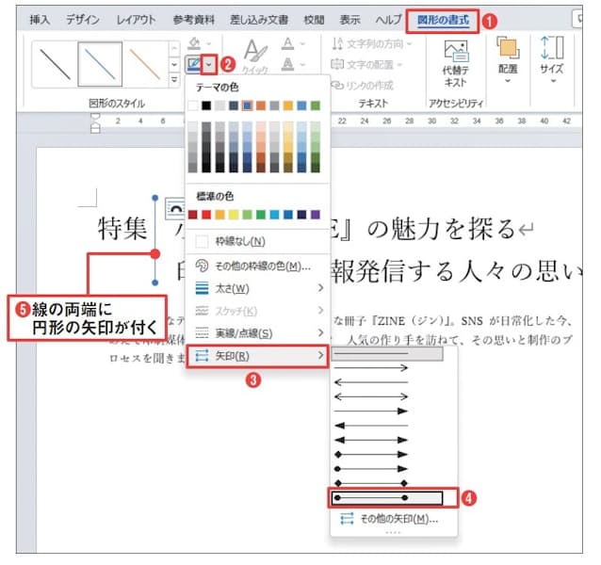Open the 参考資料 tab
The image size is (601, 565).
click(193, 20)
